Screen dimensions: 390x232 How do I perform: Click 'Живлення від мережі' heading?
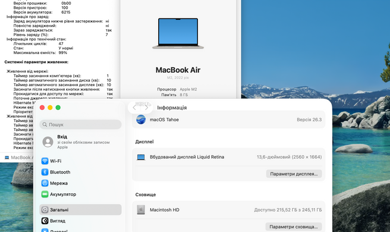[27, 71]
